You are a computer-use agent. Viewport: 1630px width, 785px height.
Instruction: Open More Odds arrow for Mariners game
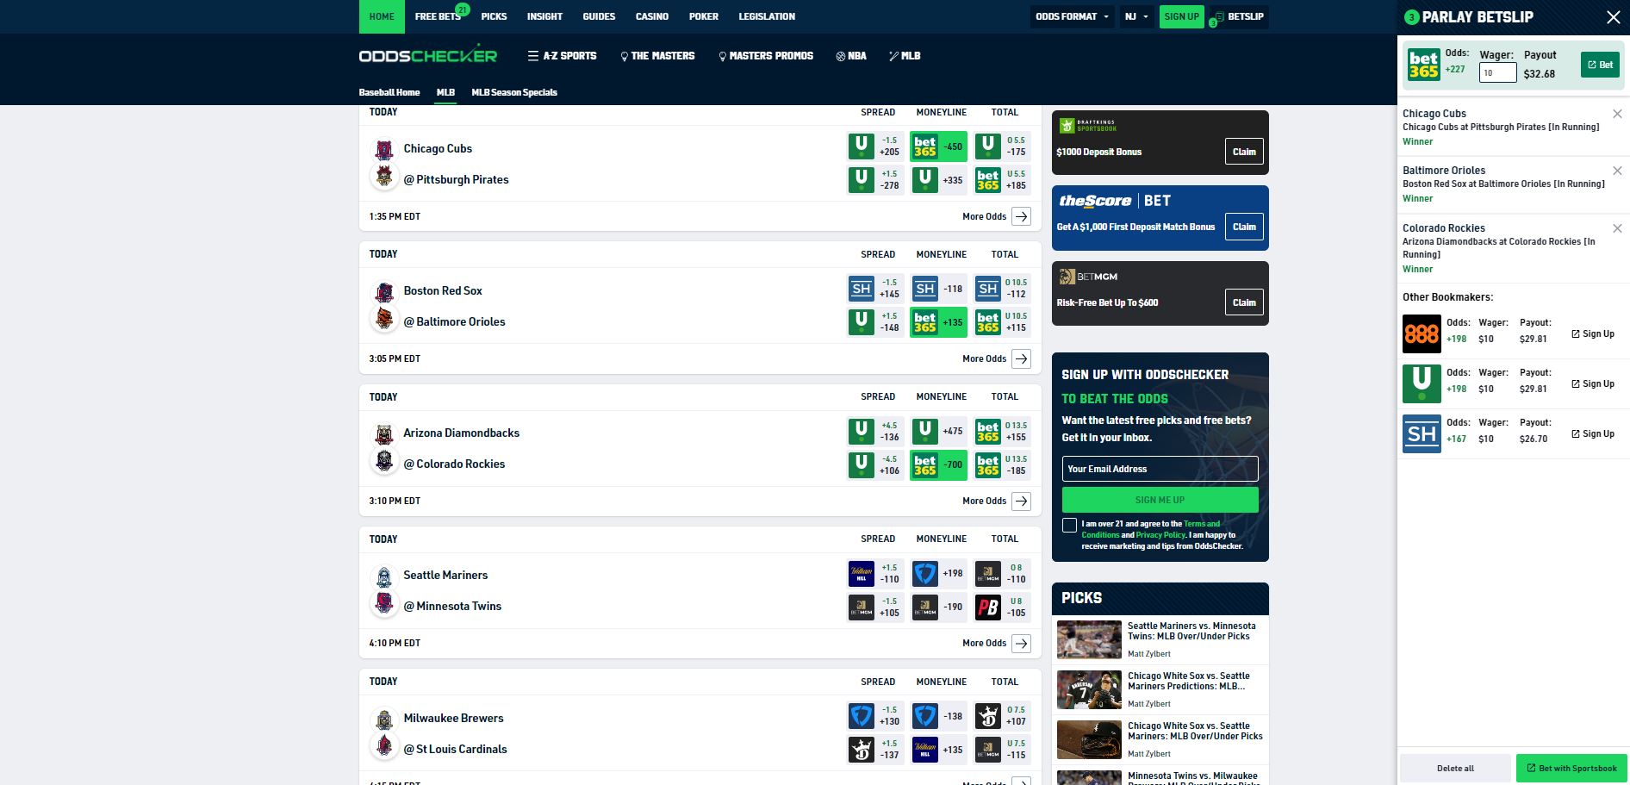click(x=1021, y=643)
